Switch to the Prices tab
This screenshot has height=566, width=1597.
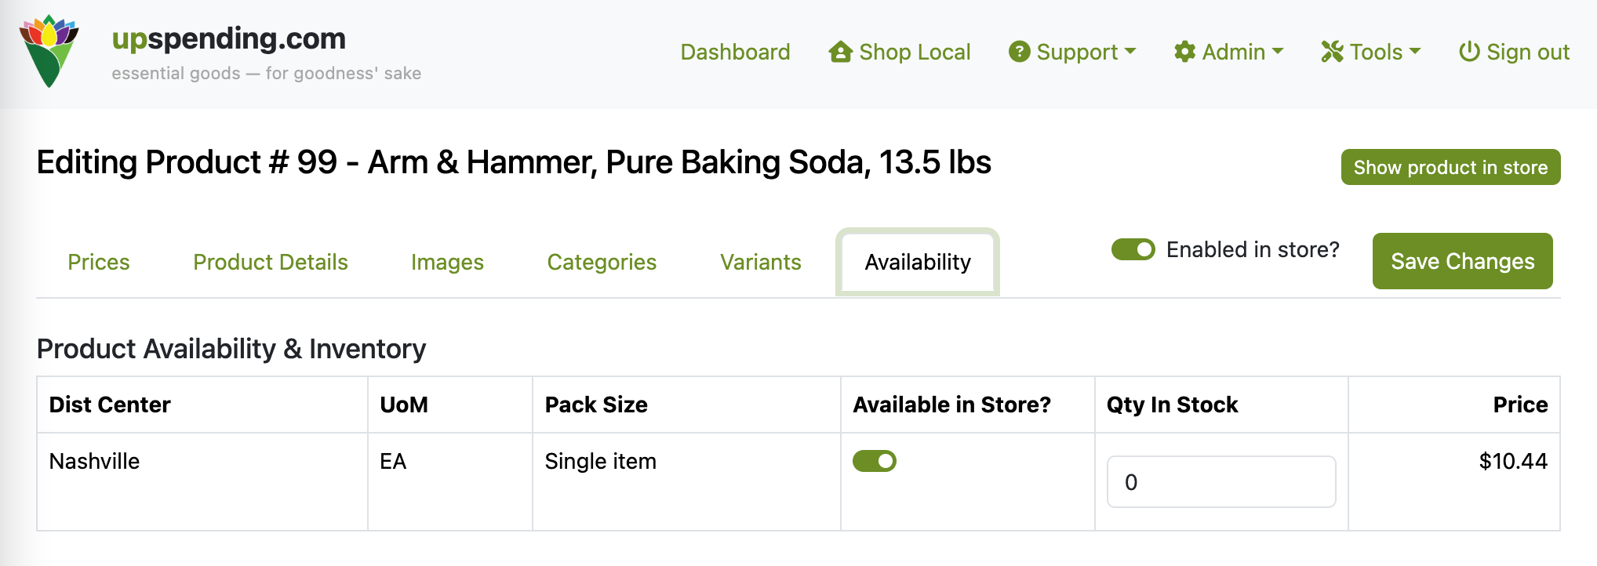point(99,262)
